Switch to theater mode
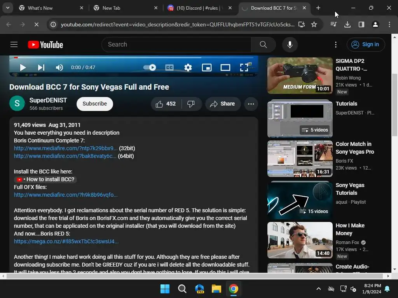398x298 pixels. pyautogui.click(x=225, y=68)
